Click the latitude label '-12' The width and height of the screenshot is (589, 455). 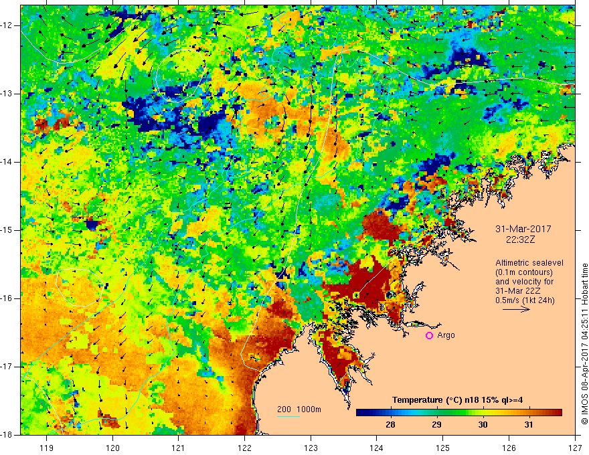pyautogui.click(x=7, y=25)
